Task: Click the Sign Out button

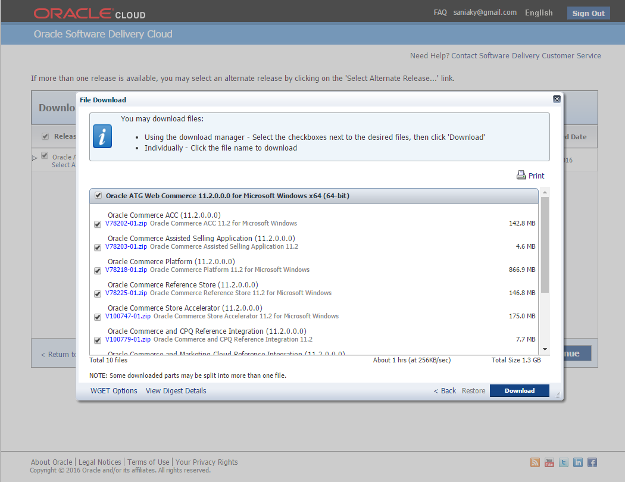Action: pyautogui.click(x=588, y=13)
